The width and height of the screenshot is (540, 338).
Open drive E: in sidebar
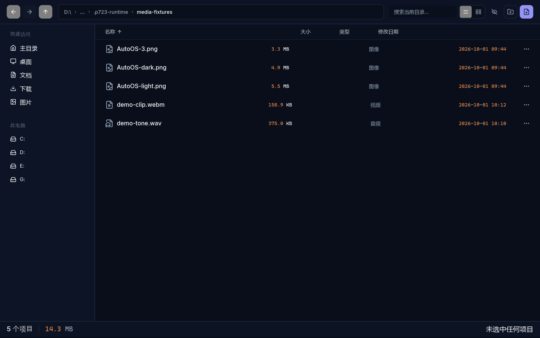[x=47, y=166]
